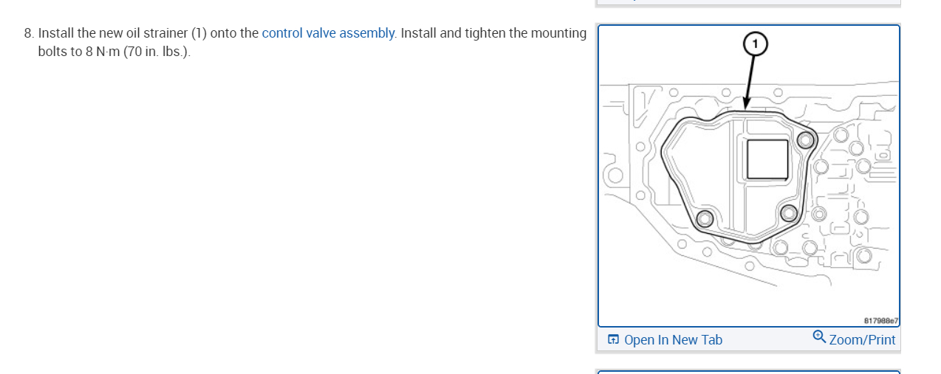Screen dimensions: 941x374
Task: Click the next figure panel below
Action: [748, 371]
